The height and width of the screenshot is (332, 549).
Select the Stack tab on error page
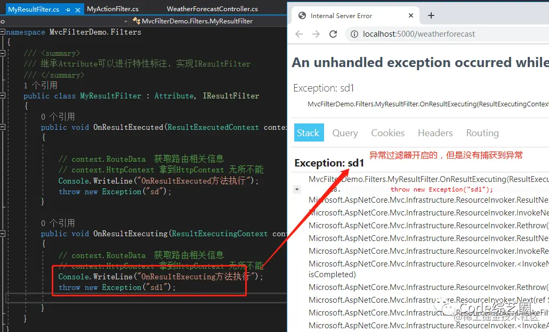click(x=309, y=133)
